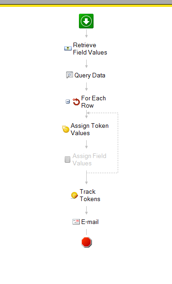Click the red For Each Row loop icon

[76, 102]
